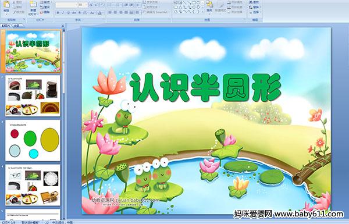Click the Shrink Font icon
The height and width of the screenshot is (224, 349).
96,5
